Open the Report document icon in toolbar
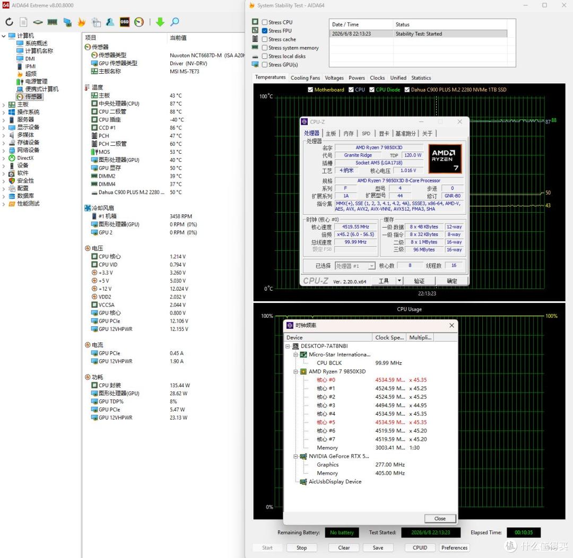Image resolution: width=573 pixels, height=558 pixels. 23,22
